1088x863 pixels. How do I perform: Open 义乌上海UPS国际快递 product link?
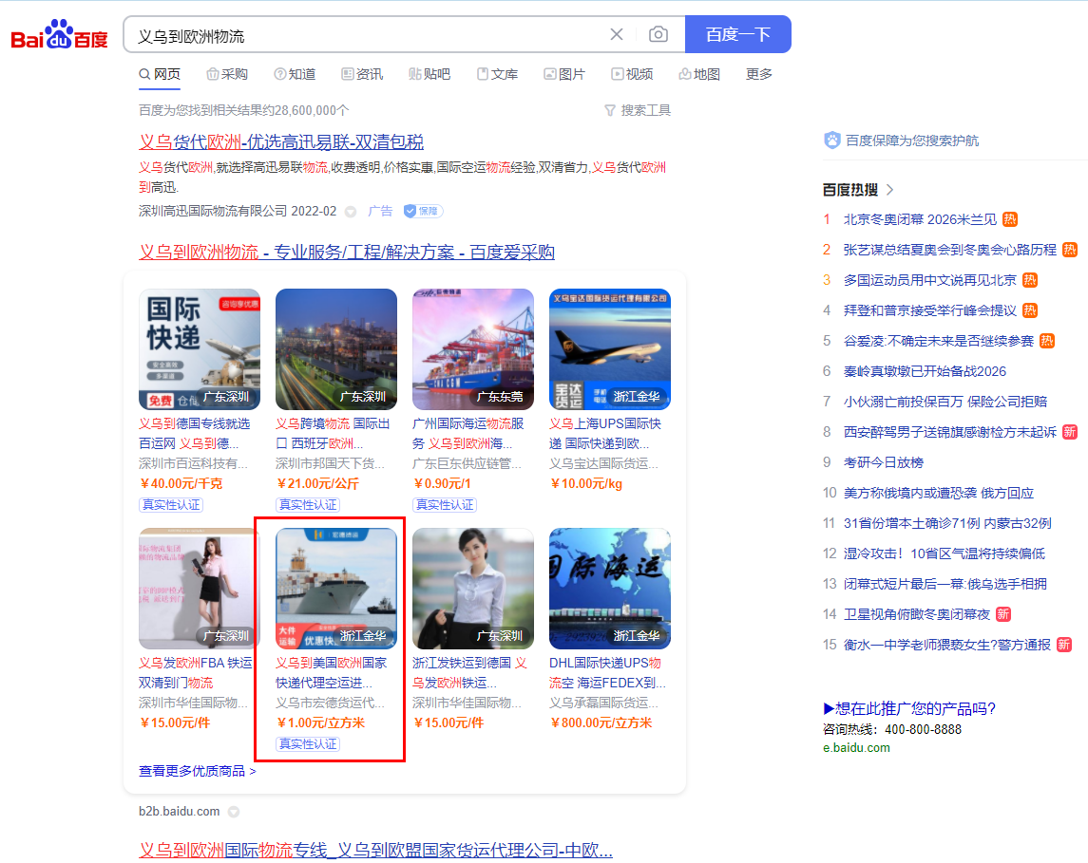click(x=605, y=433)
